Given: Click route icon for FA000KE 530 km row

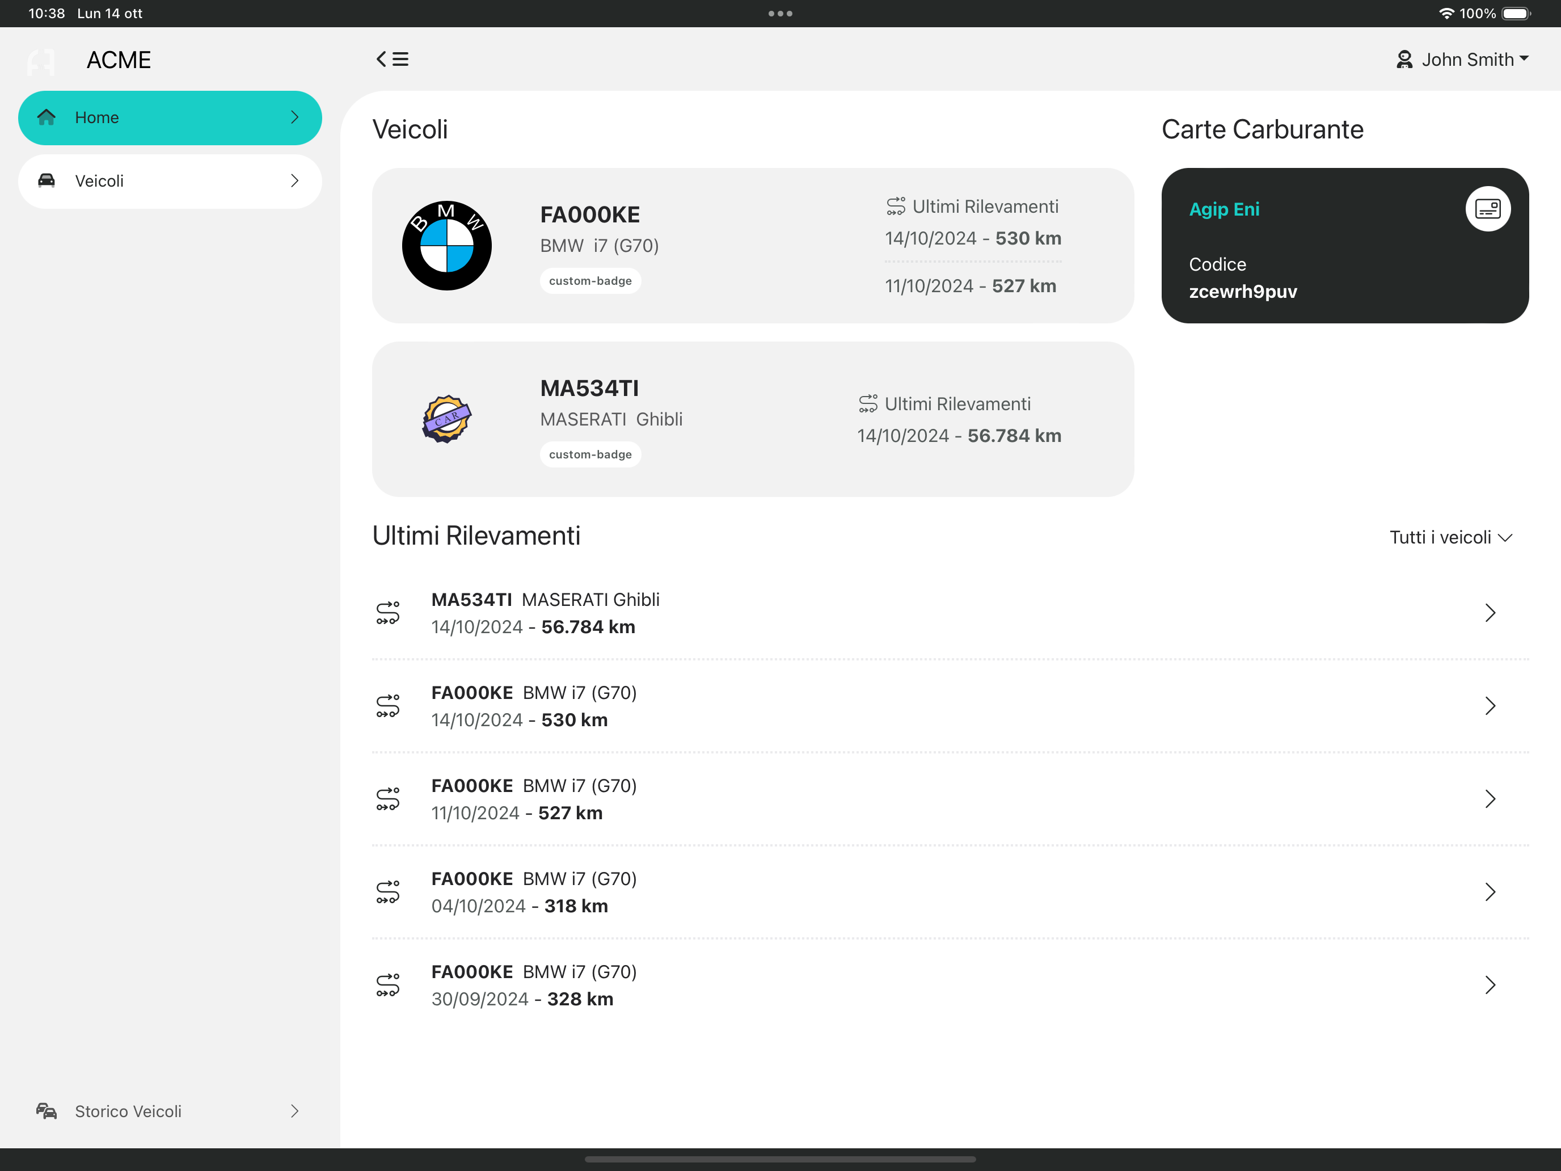Looking at the screenshot, I should (x=387, y=706).
